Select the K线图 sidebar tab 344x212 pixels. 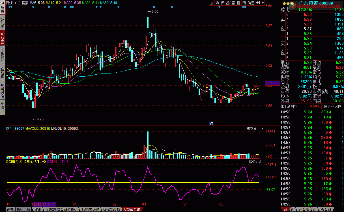point(3,38)
